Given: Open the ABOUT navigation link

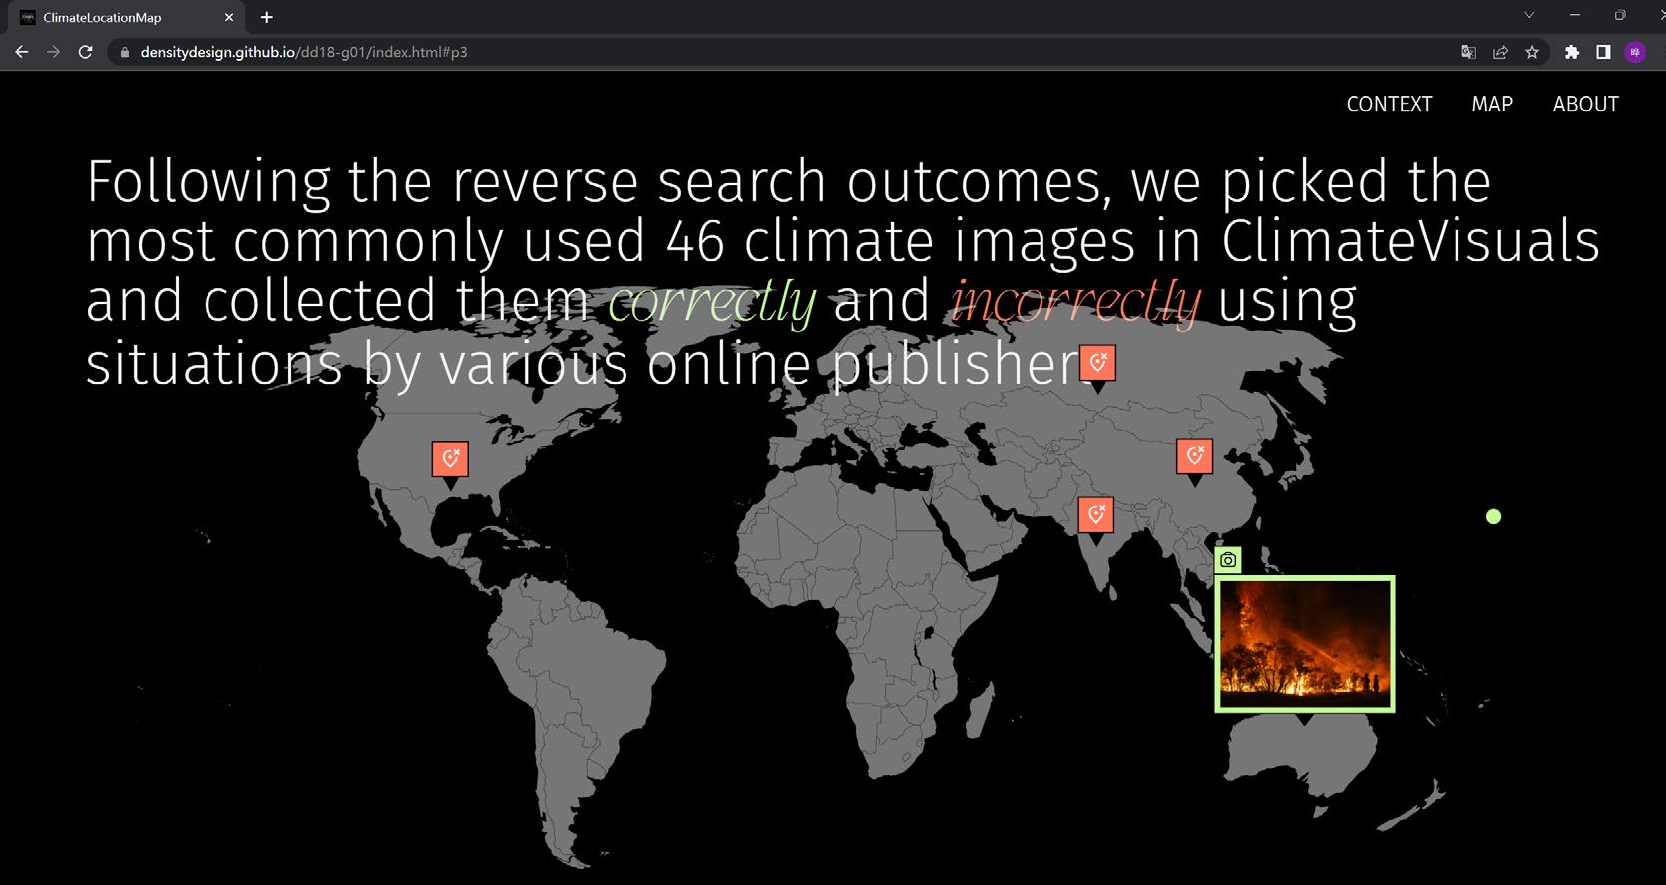Looking at the screenshot, I should pos(1585,104).
